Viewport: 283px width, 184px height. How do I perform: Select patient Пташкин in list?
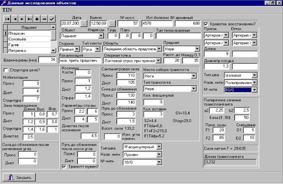[x=29, y=33]
